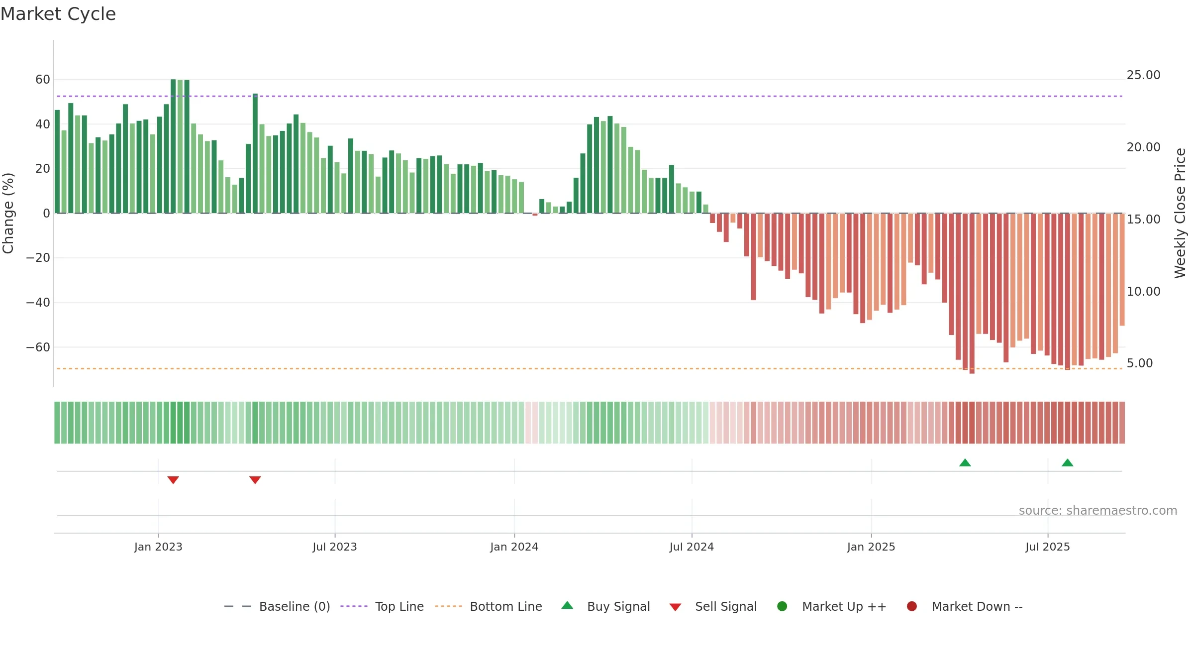The width and height of the screenshot is (1194, 672).
Task: Click the Jul 2025 x-axis label
Action: click(x=1048, y=547)
